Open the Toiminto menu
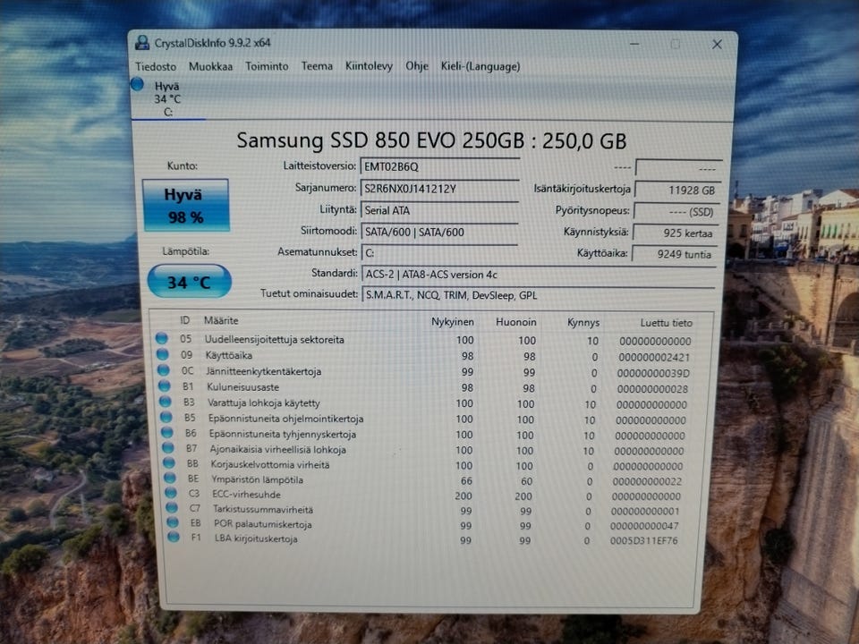The width and height of the screenshot is (859, 644). click(267, 65)
